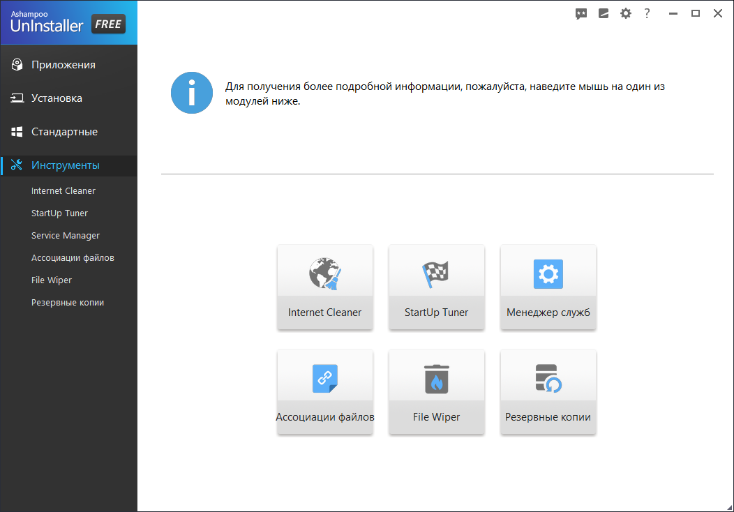Screen dimensions: 734x512
Task: Open Internet Cleaner from sidebar submenu
Action: tap(63, 191)
